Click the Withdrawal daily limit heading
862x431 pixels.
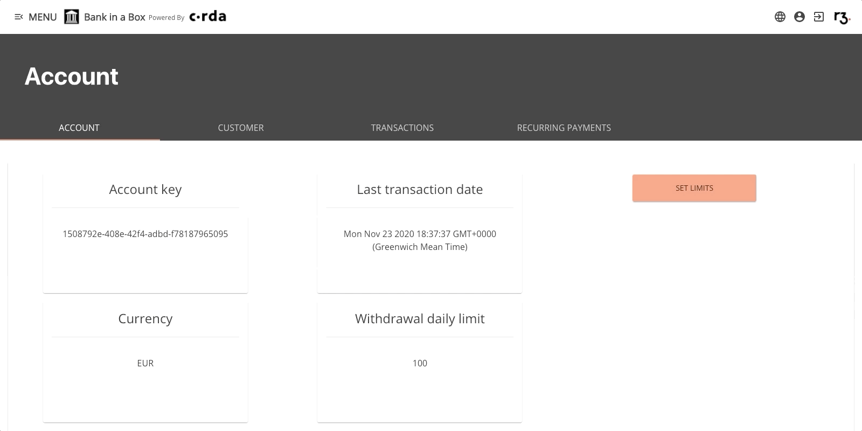point(420,319)
